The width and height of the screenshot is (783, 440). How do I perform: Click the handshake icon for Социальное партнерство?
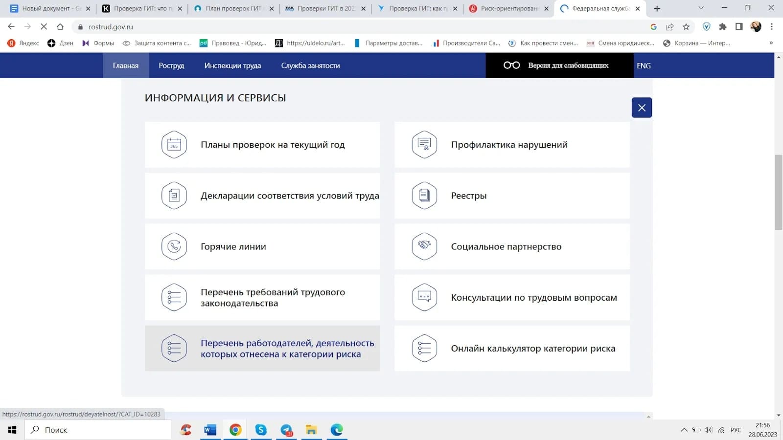[x=424, y=246]
